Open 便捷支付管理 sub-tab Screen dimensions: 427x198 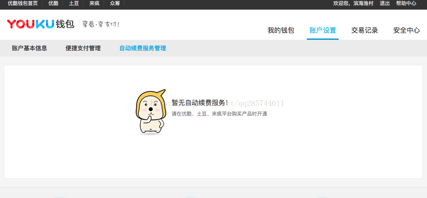click(x=83, y=48)
